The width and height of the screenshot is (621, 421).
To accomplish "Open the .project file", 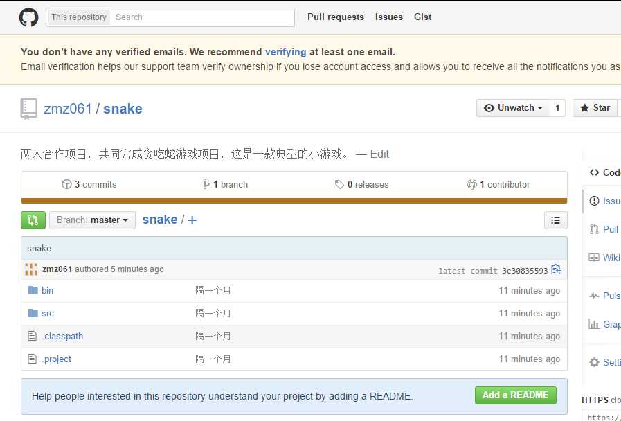I will [x=57, y=359].
